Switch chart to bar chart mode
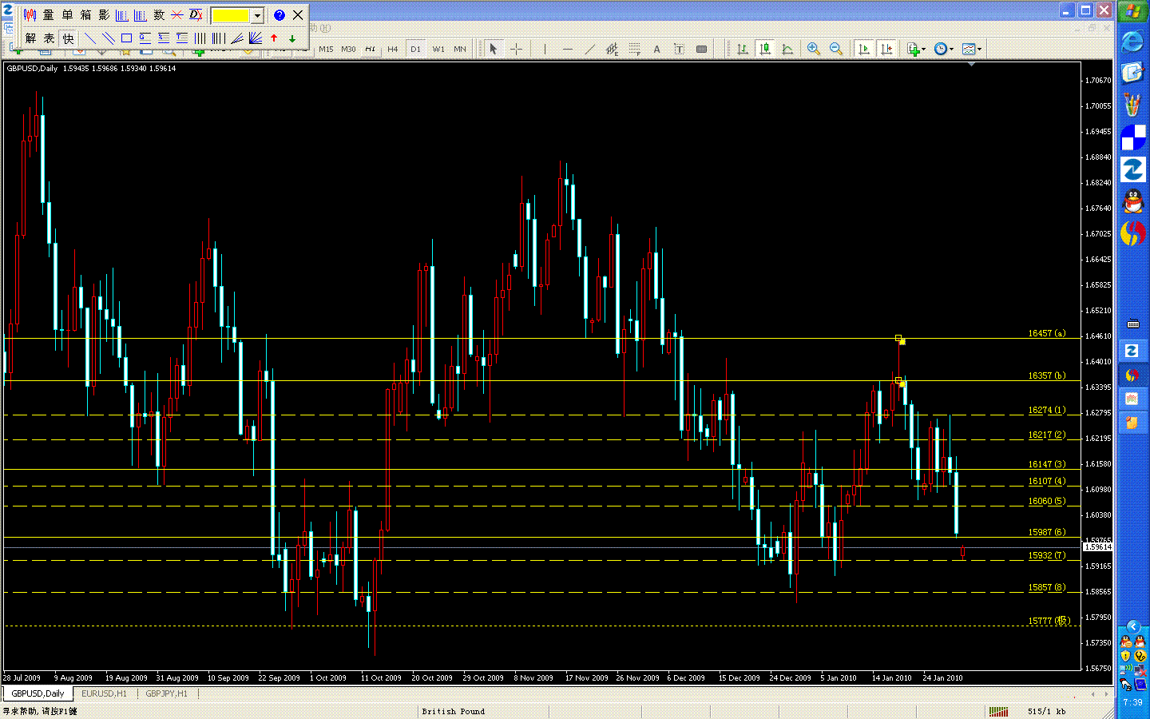This screenshot has width=1150, height=719. click(743, 50)
